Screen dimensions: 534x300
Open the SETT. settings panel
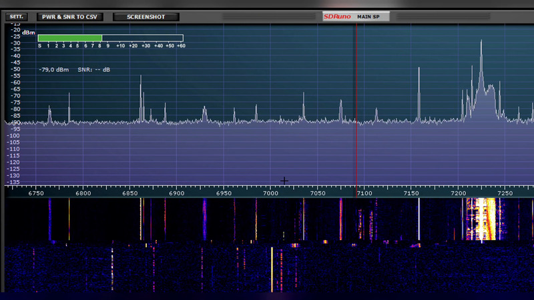click(16, 16)
